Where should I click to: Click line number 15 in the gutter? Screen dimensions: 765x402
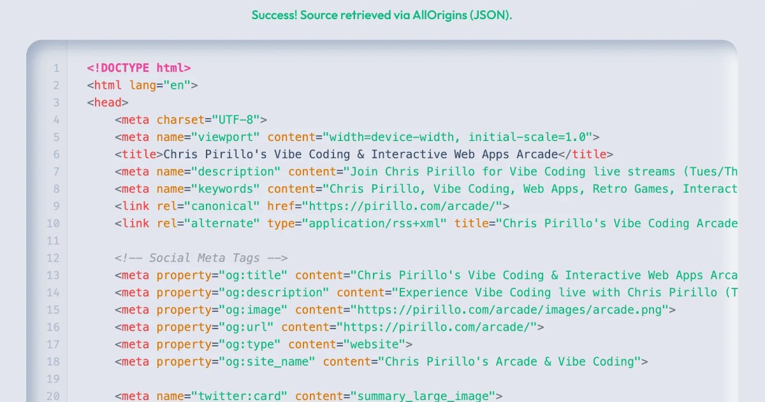point(53,309)
